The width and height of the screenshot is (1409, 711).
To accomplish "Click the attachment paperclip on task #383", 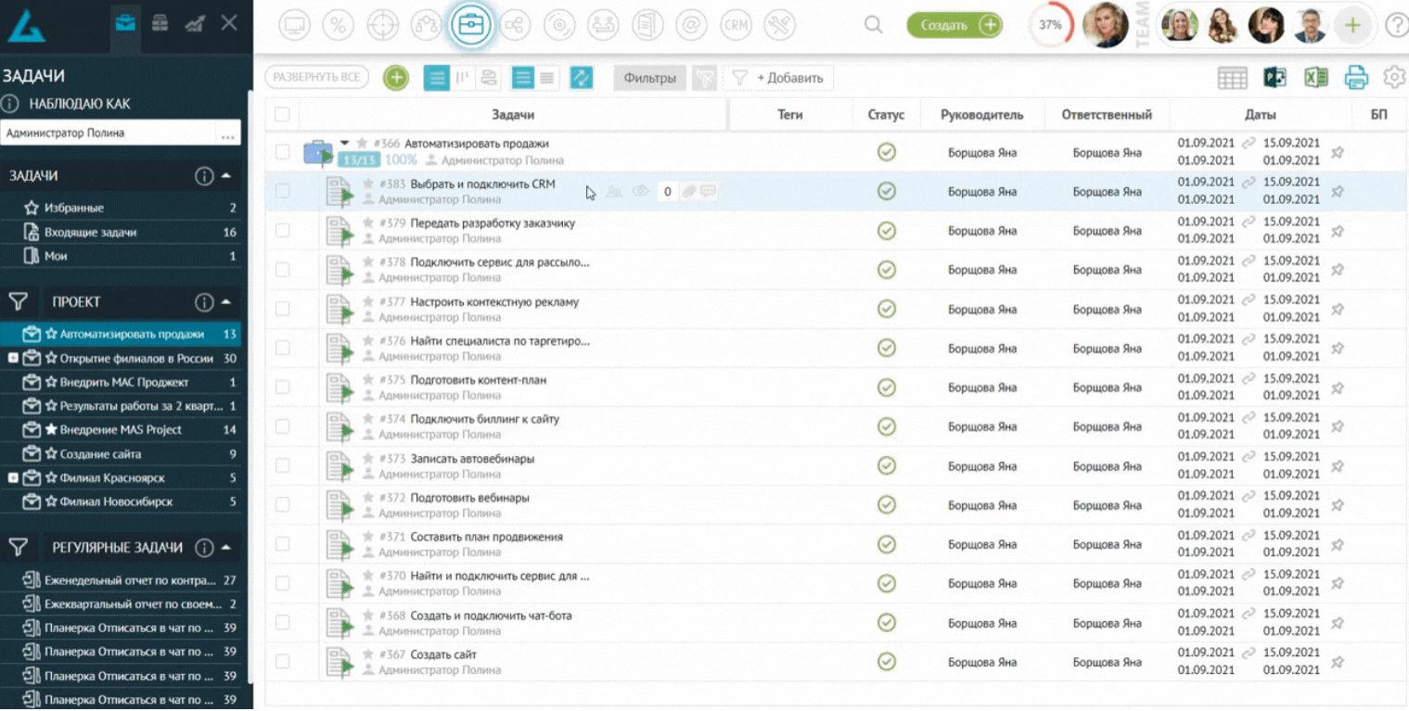I will 689,192.
